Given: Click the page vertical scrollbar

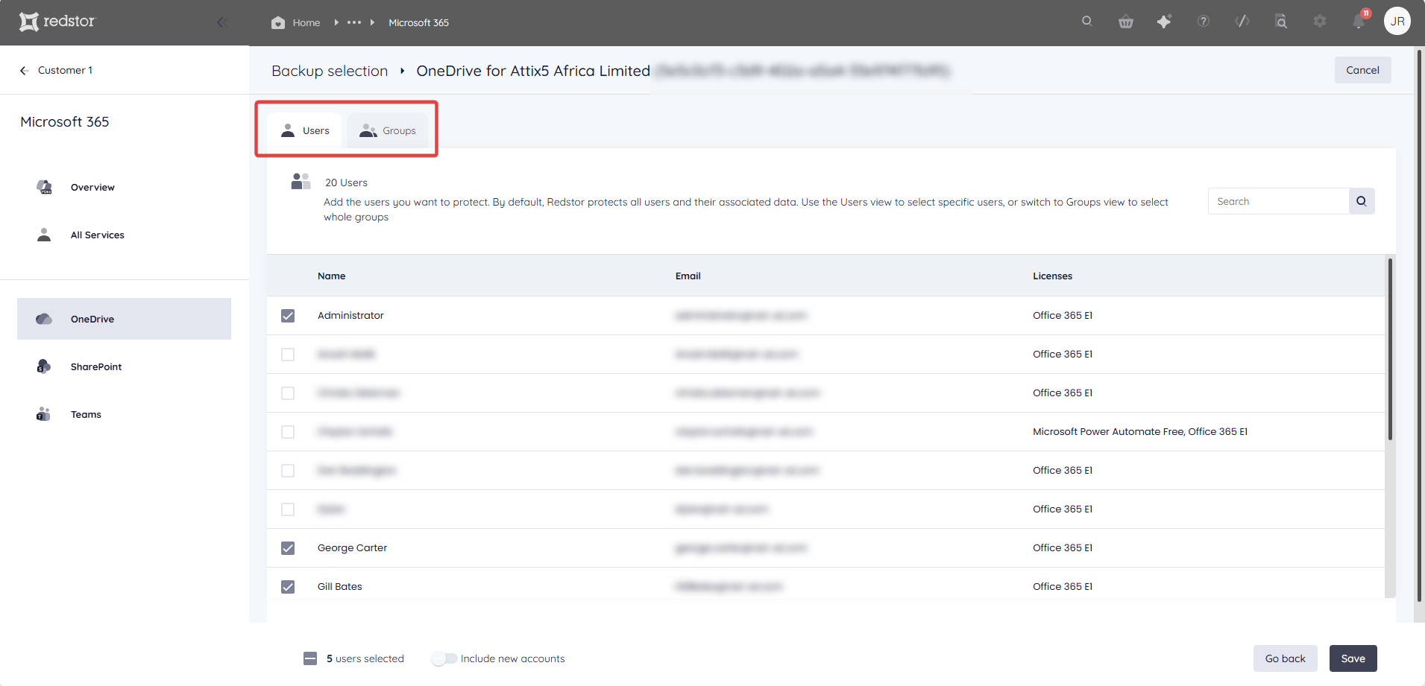Looking at the screenshot, I should pyautogui.click(x=1419, y=325).
